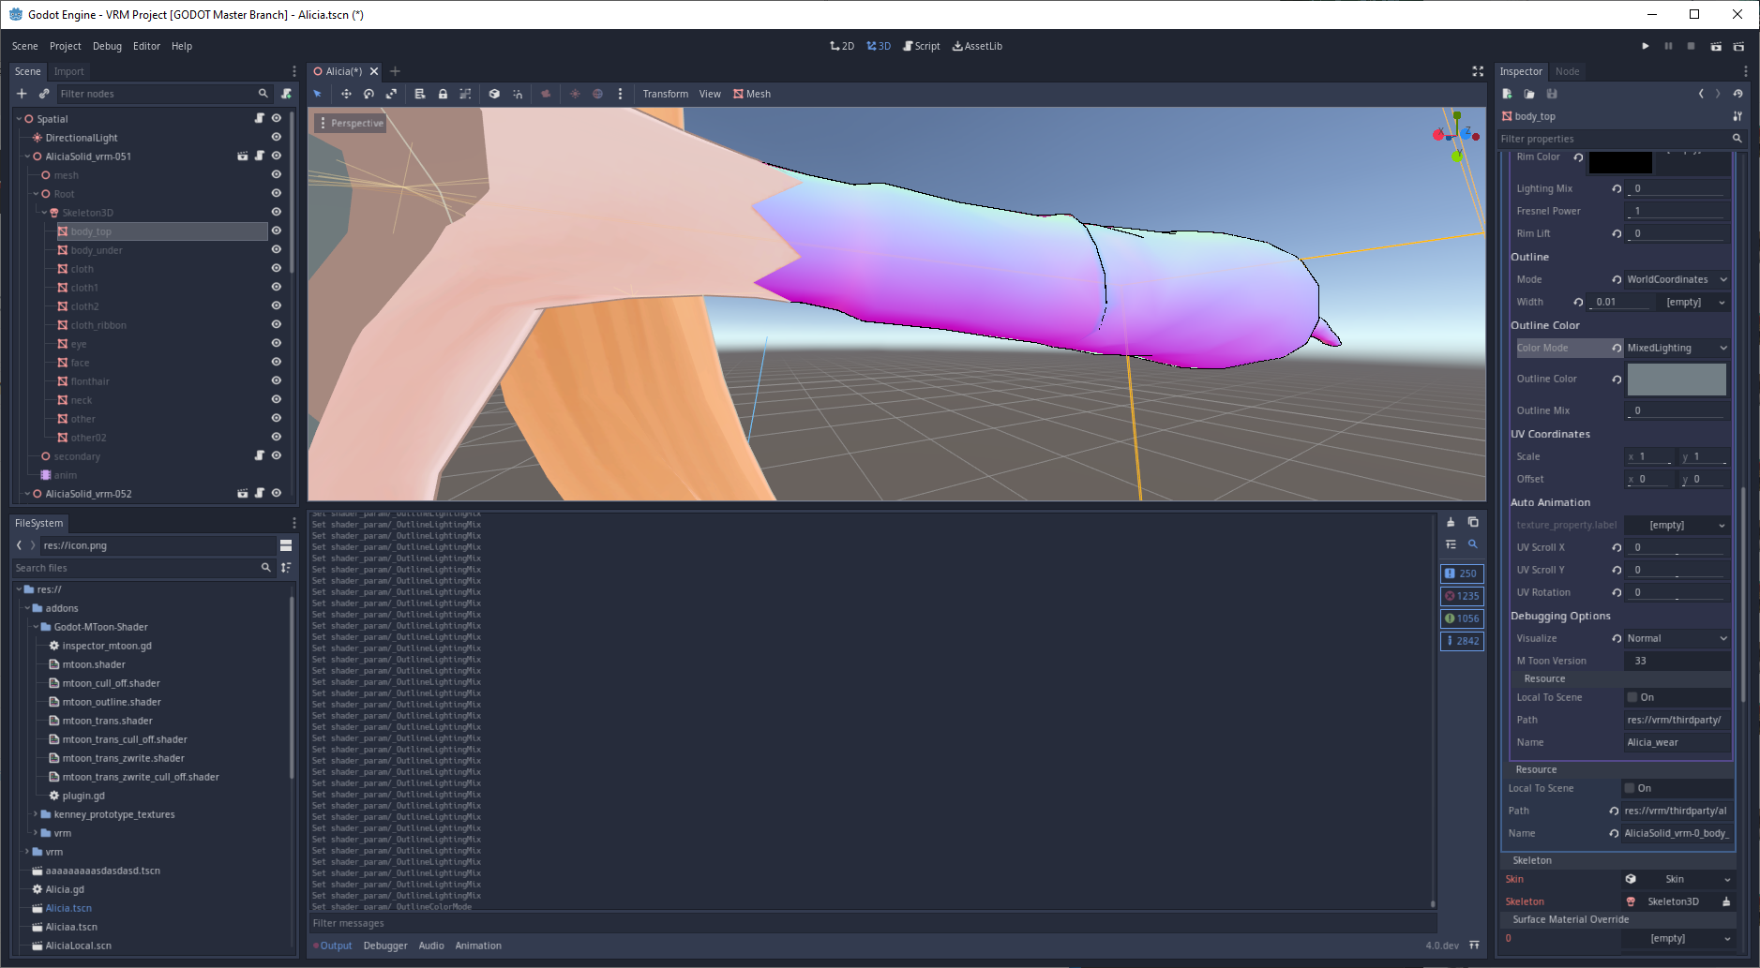Switch to 2D workspace
The image size is (1760, 968).
842,46
